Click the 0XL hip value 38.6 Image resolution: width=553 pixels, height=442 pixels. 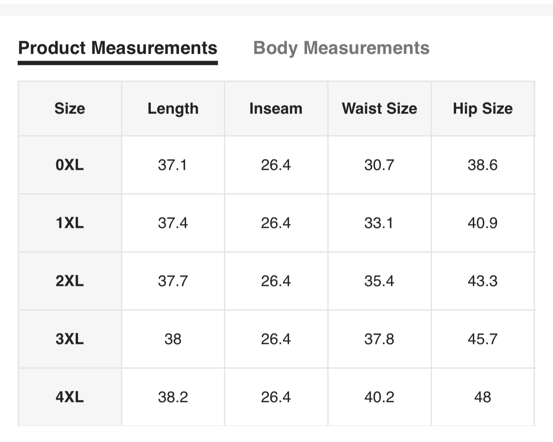(482, 165)
